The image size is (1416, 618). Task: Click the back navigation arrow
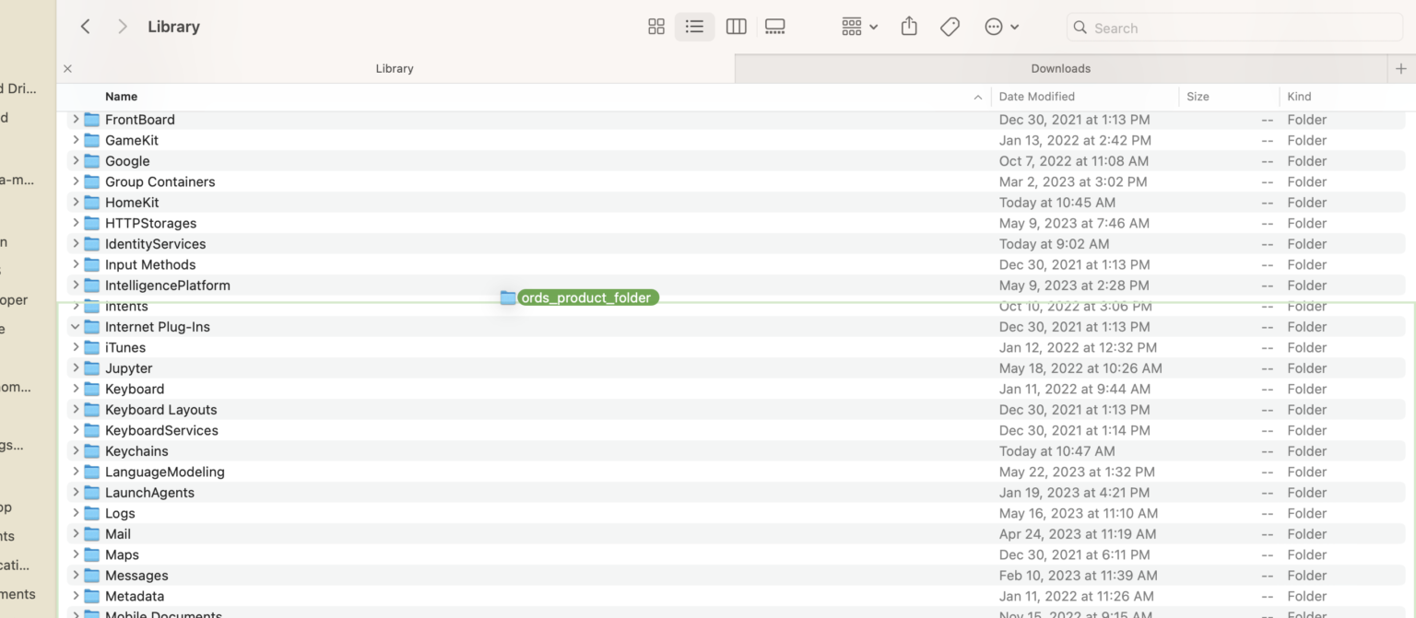tap(85, 27)
